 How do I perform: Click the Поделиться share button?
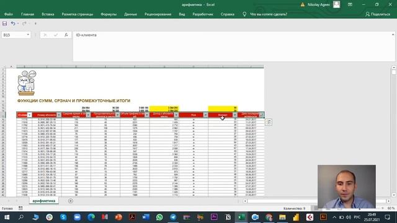378,14
